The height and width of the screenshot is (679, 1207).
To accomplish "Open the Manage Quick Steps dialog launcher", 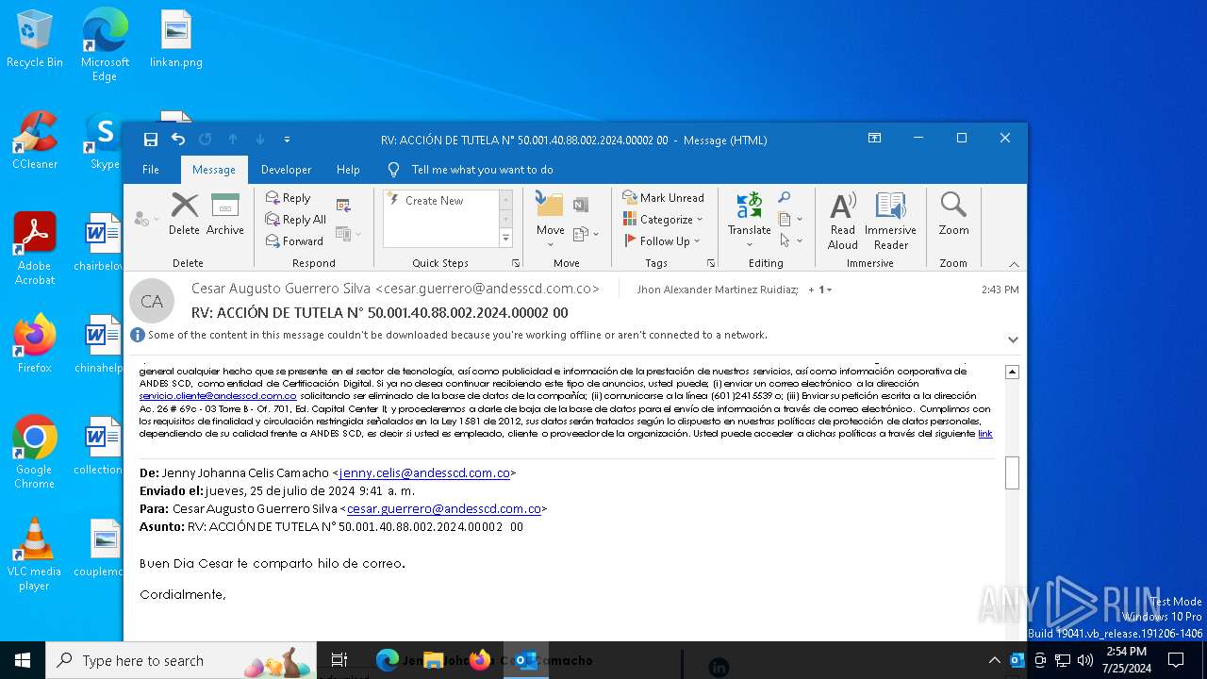I will pos(516,263).
